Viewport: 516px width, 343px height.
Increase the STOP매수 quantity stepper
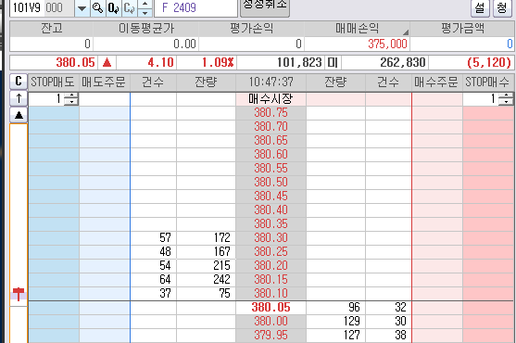506,95
